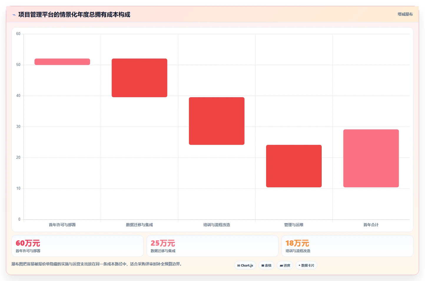Viewport: 425px width, 281px height.
Task: Open the 25万元 数据迁移与集成 card
Action: [x=213, y=246]
